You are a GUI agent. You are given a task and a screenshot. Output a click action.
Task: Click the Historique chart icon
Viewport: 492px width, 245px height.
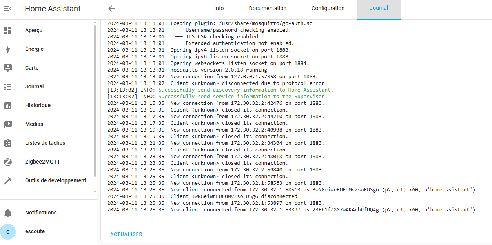[8, 105]
